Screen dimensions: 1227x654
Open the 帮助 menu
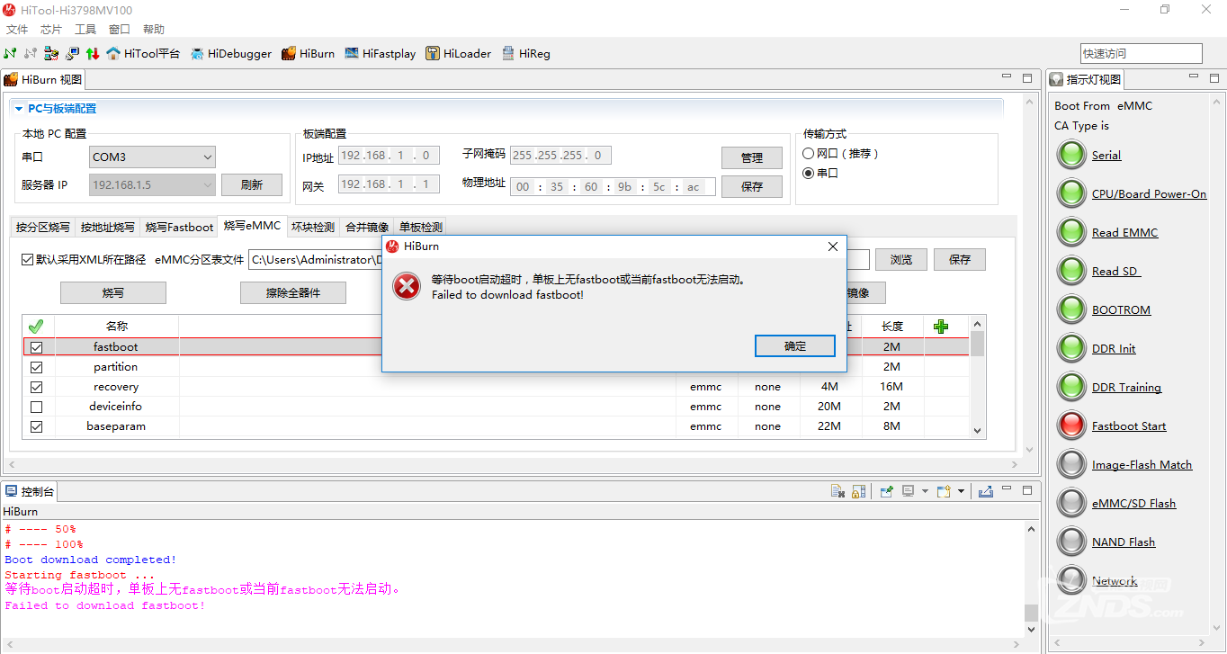pyautogui.click(x=154, y=30)
